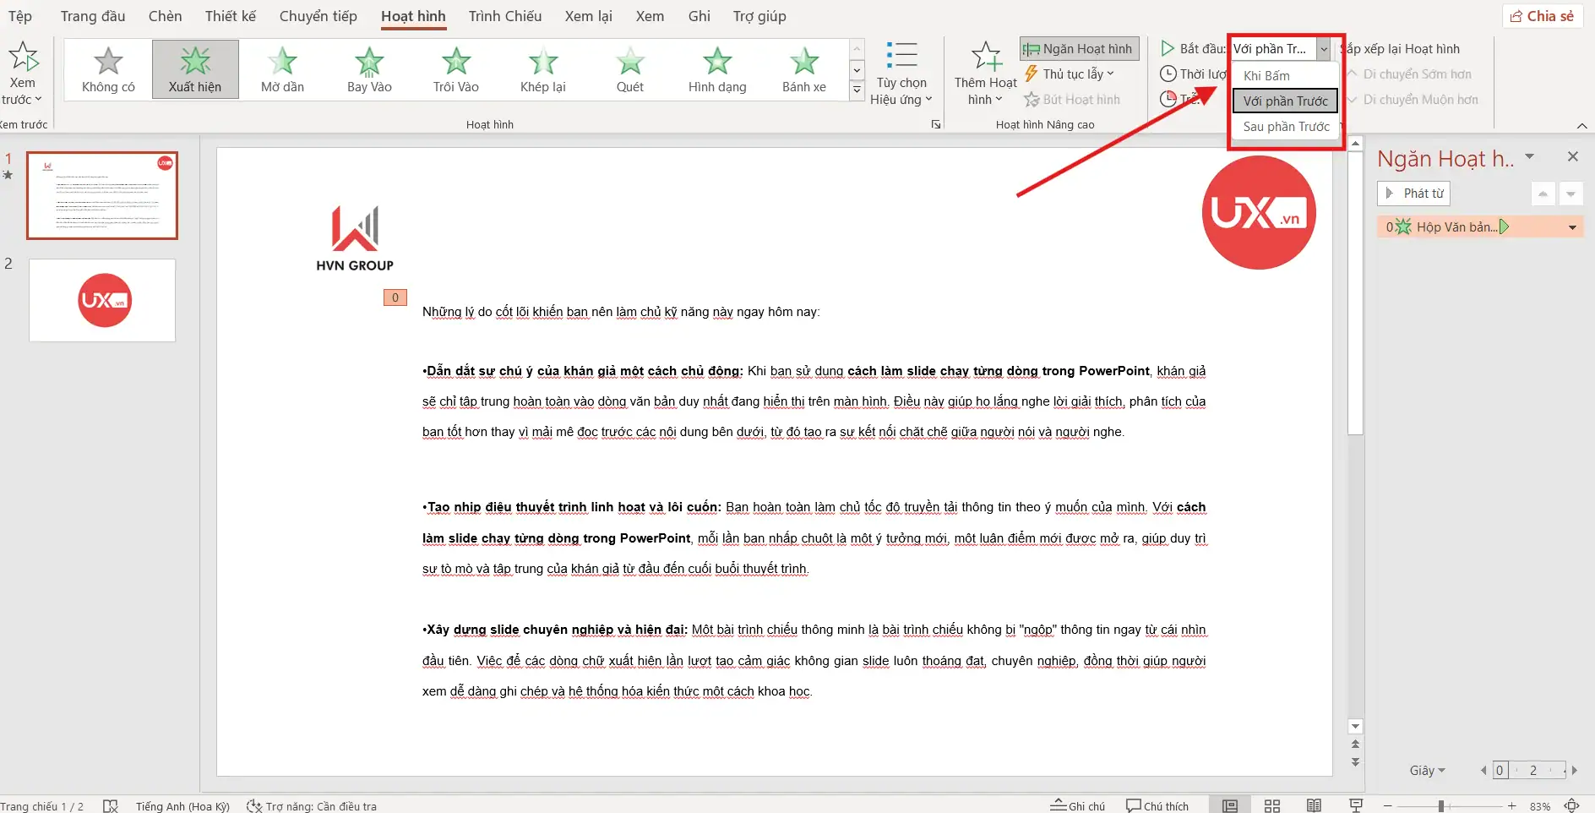
Task: Choose the Bánh xe animation effect
Action: tap(803, 69)
